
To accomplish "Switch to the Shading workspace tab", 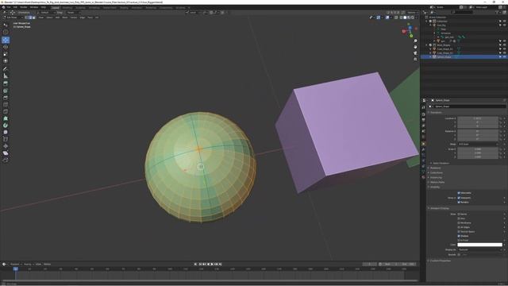I will click(x=124, y=7).
